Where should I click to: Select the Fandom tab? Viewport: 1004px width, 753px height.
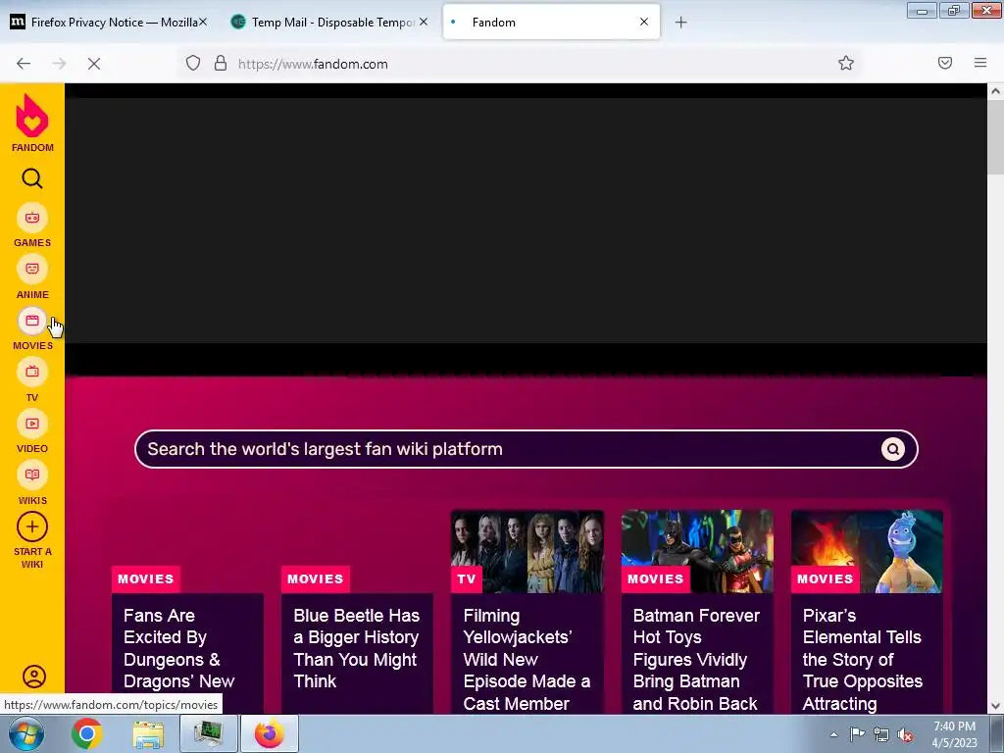[551, 23]
